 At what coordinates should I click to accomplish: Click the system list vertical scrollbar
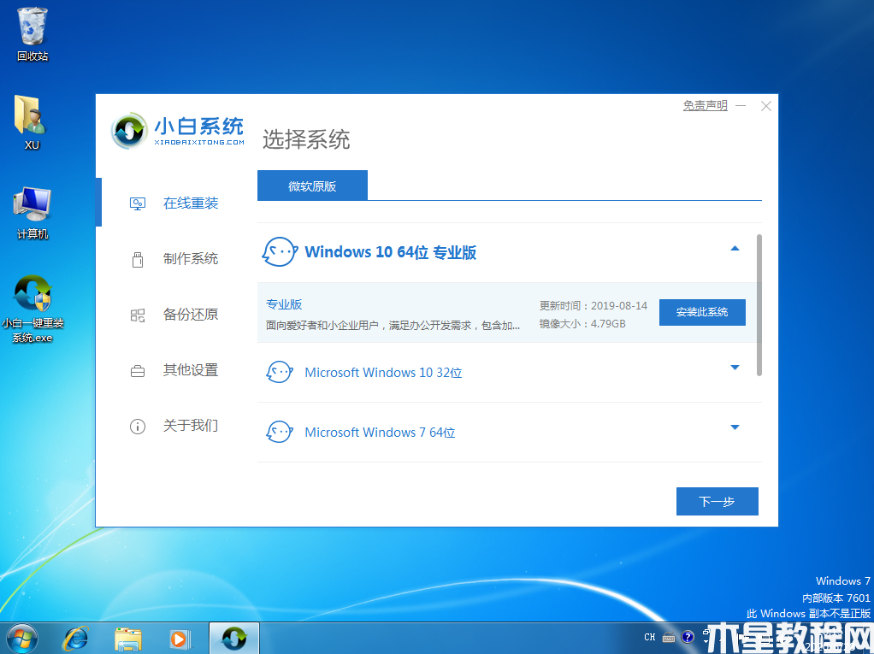759,305
